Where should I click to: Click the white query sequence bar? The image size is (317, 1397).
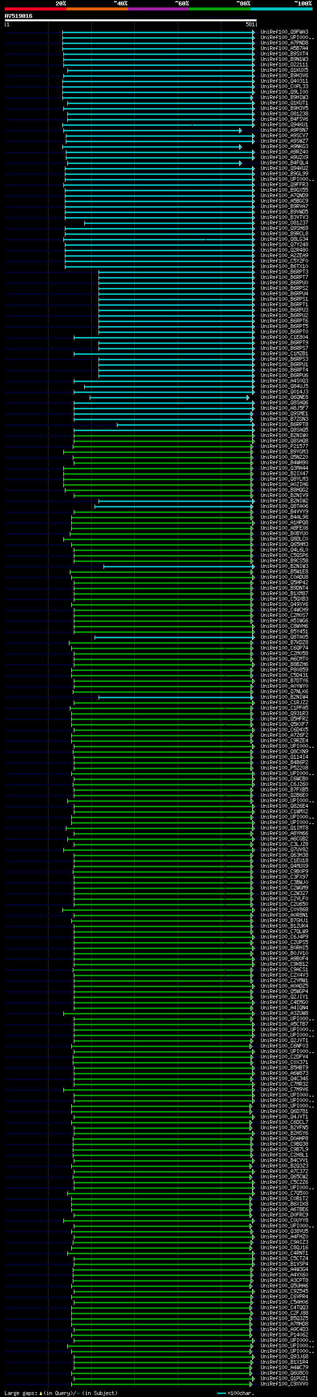pos(130,20)
